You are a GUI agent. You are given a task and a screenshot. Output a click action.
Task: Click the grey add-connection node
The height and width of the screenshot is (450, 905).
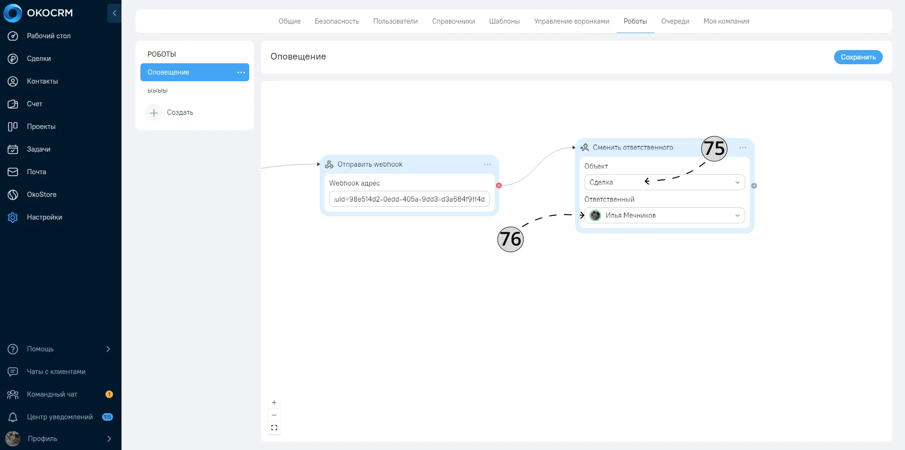point(754,186)
